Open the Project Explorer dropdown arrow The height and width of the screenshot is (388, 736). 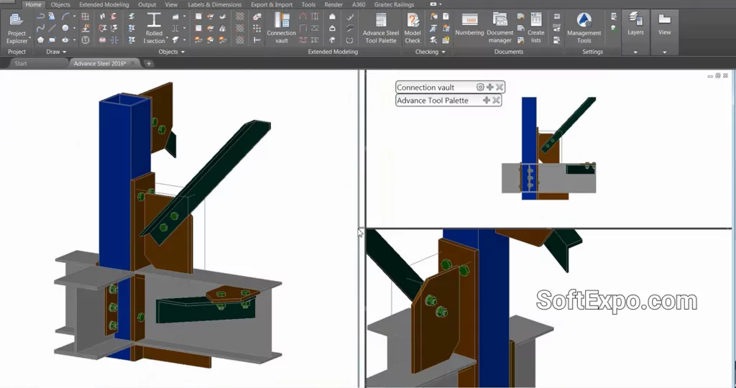point(30,37)
